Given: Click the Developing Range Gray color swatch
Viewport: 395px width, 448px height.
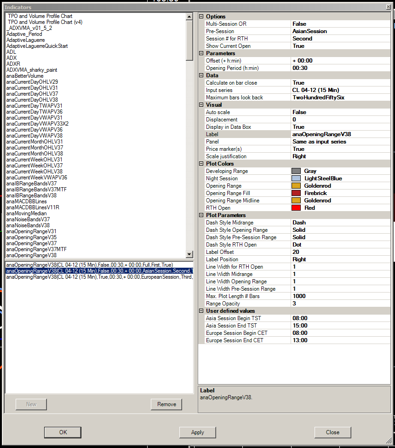Looking at the screenshot, I should [x=296, y=171].
